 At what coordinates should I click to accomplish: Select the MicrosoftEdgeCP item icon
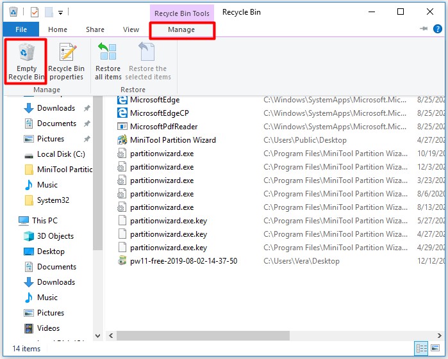tap(122, 113)
